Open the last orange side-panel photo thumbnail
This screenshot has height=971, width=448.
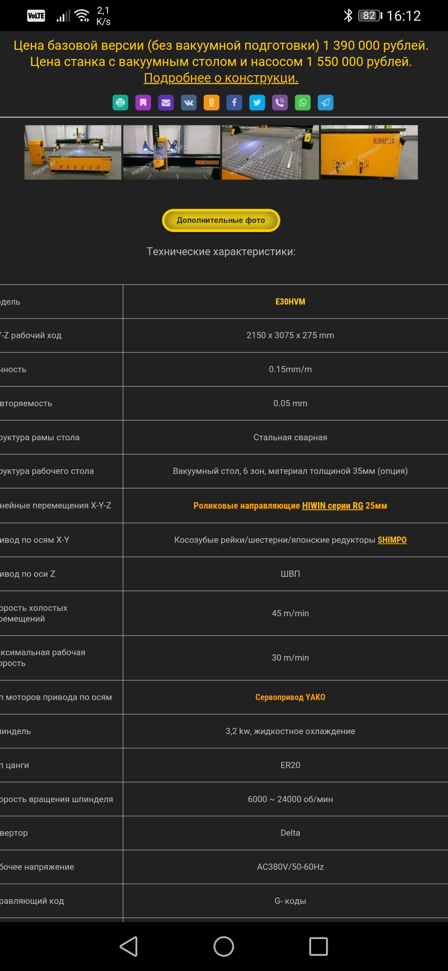tap(369, 152)
